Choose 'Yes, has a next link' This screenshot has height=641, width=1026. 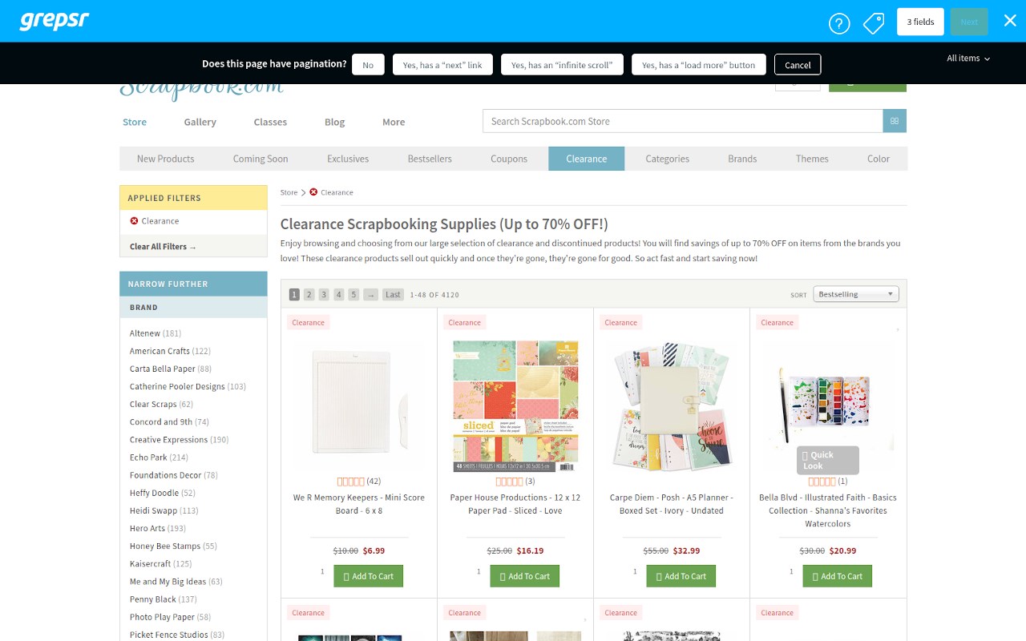tap(442, 65)
